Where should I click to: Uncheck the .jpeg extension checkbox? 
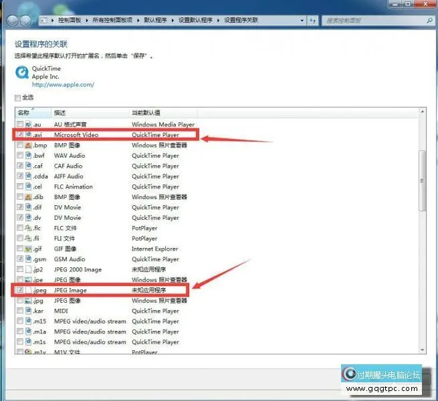coord(20,290)
